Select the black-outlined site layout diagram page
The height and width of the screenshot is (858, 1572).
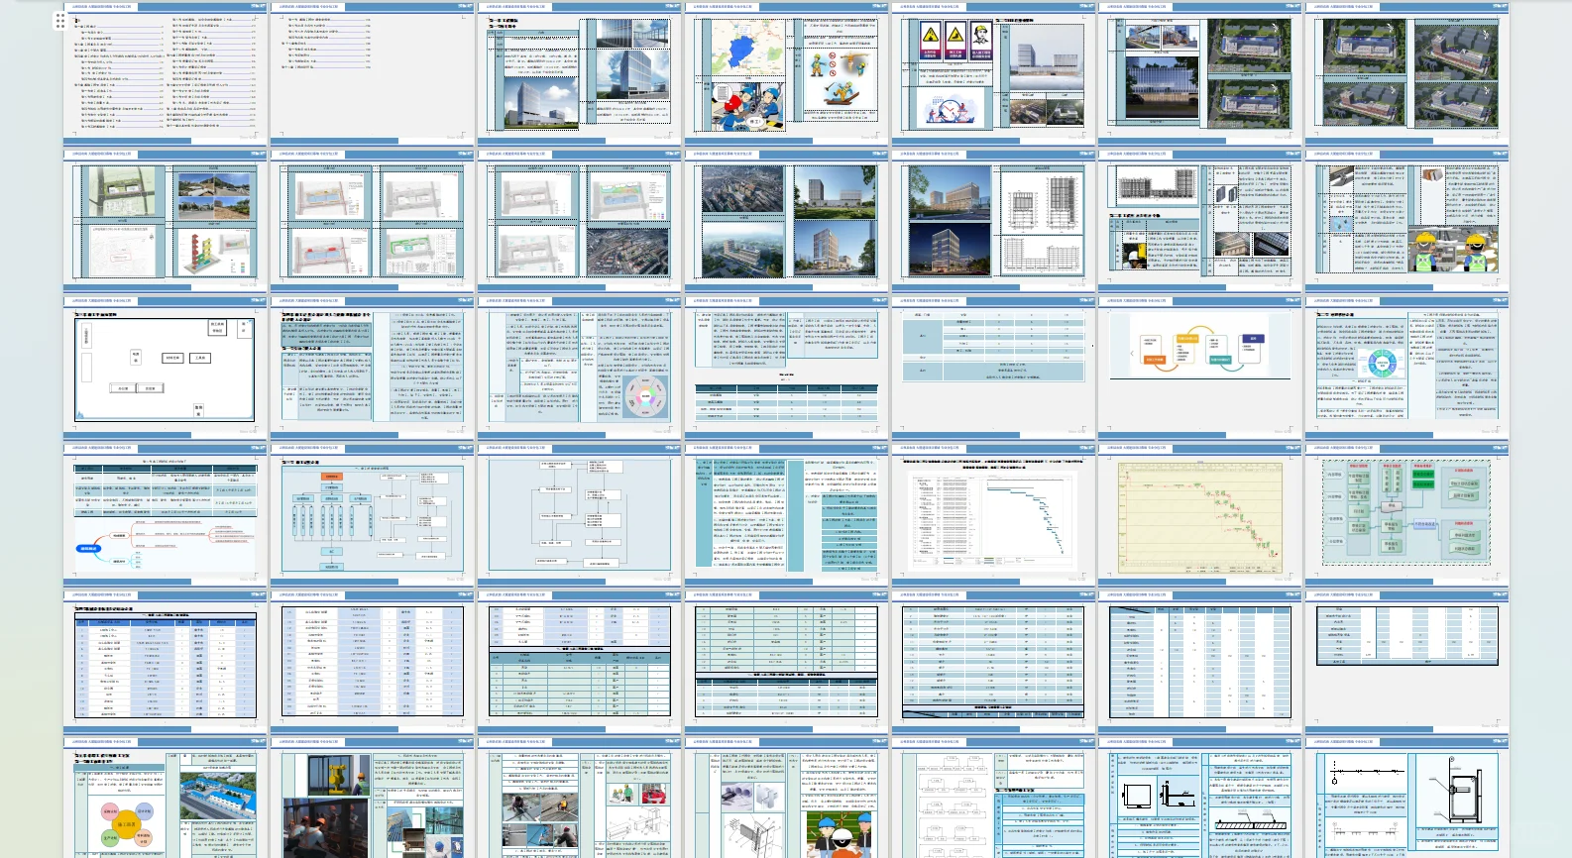click(x=166, y=367)
